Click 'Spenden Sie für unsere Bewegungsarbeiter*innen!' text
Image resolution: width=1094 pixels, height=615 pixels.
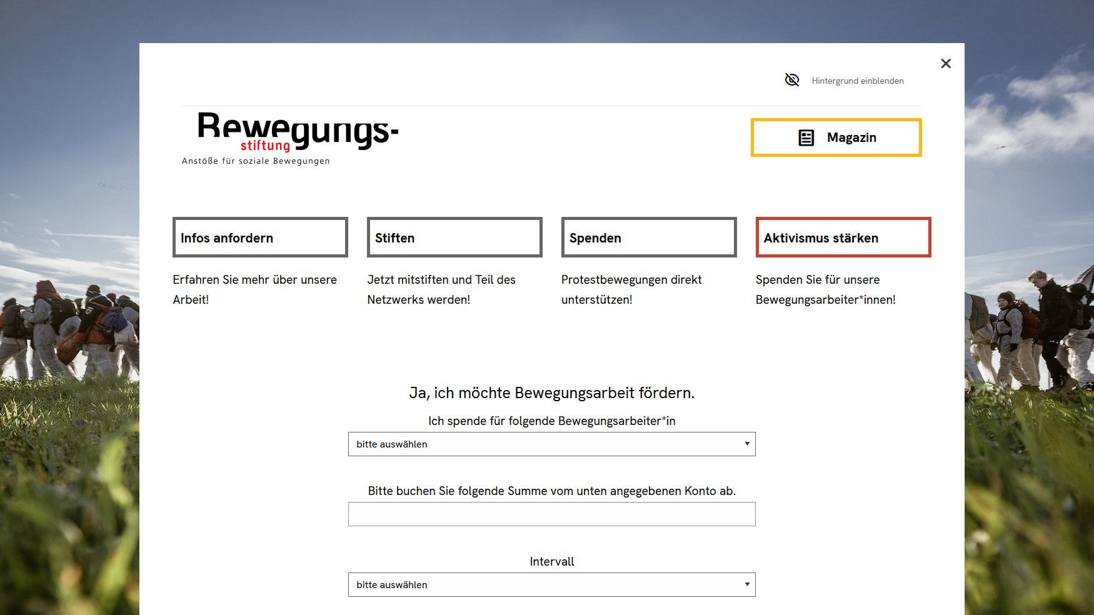click(825, 289)
